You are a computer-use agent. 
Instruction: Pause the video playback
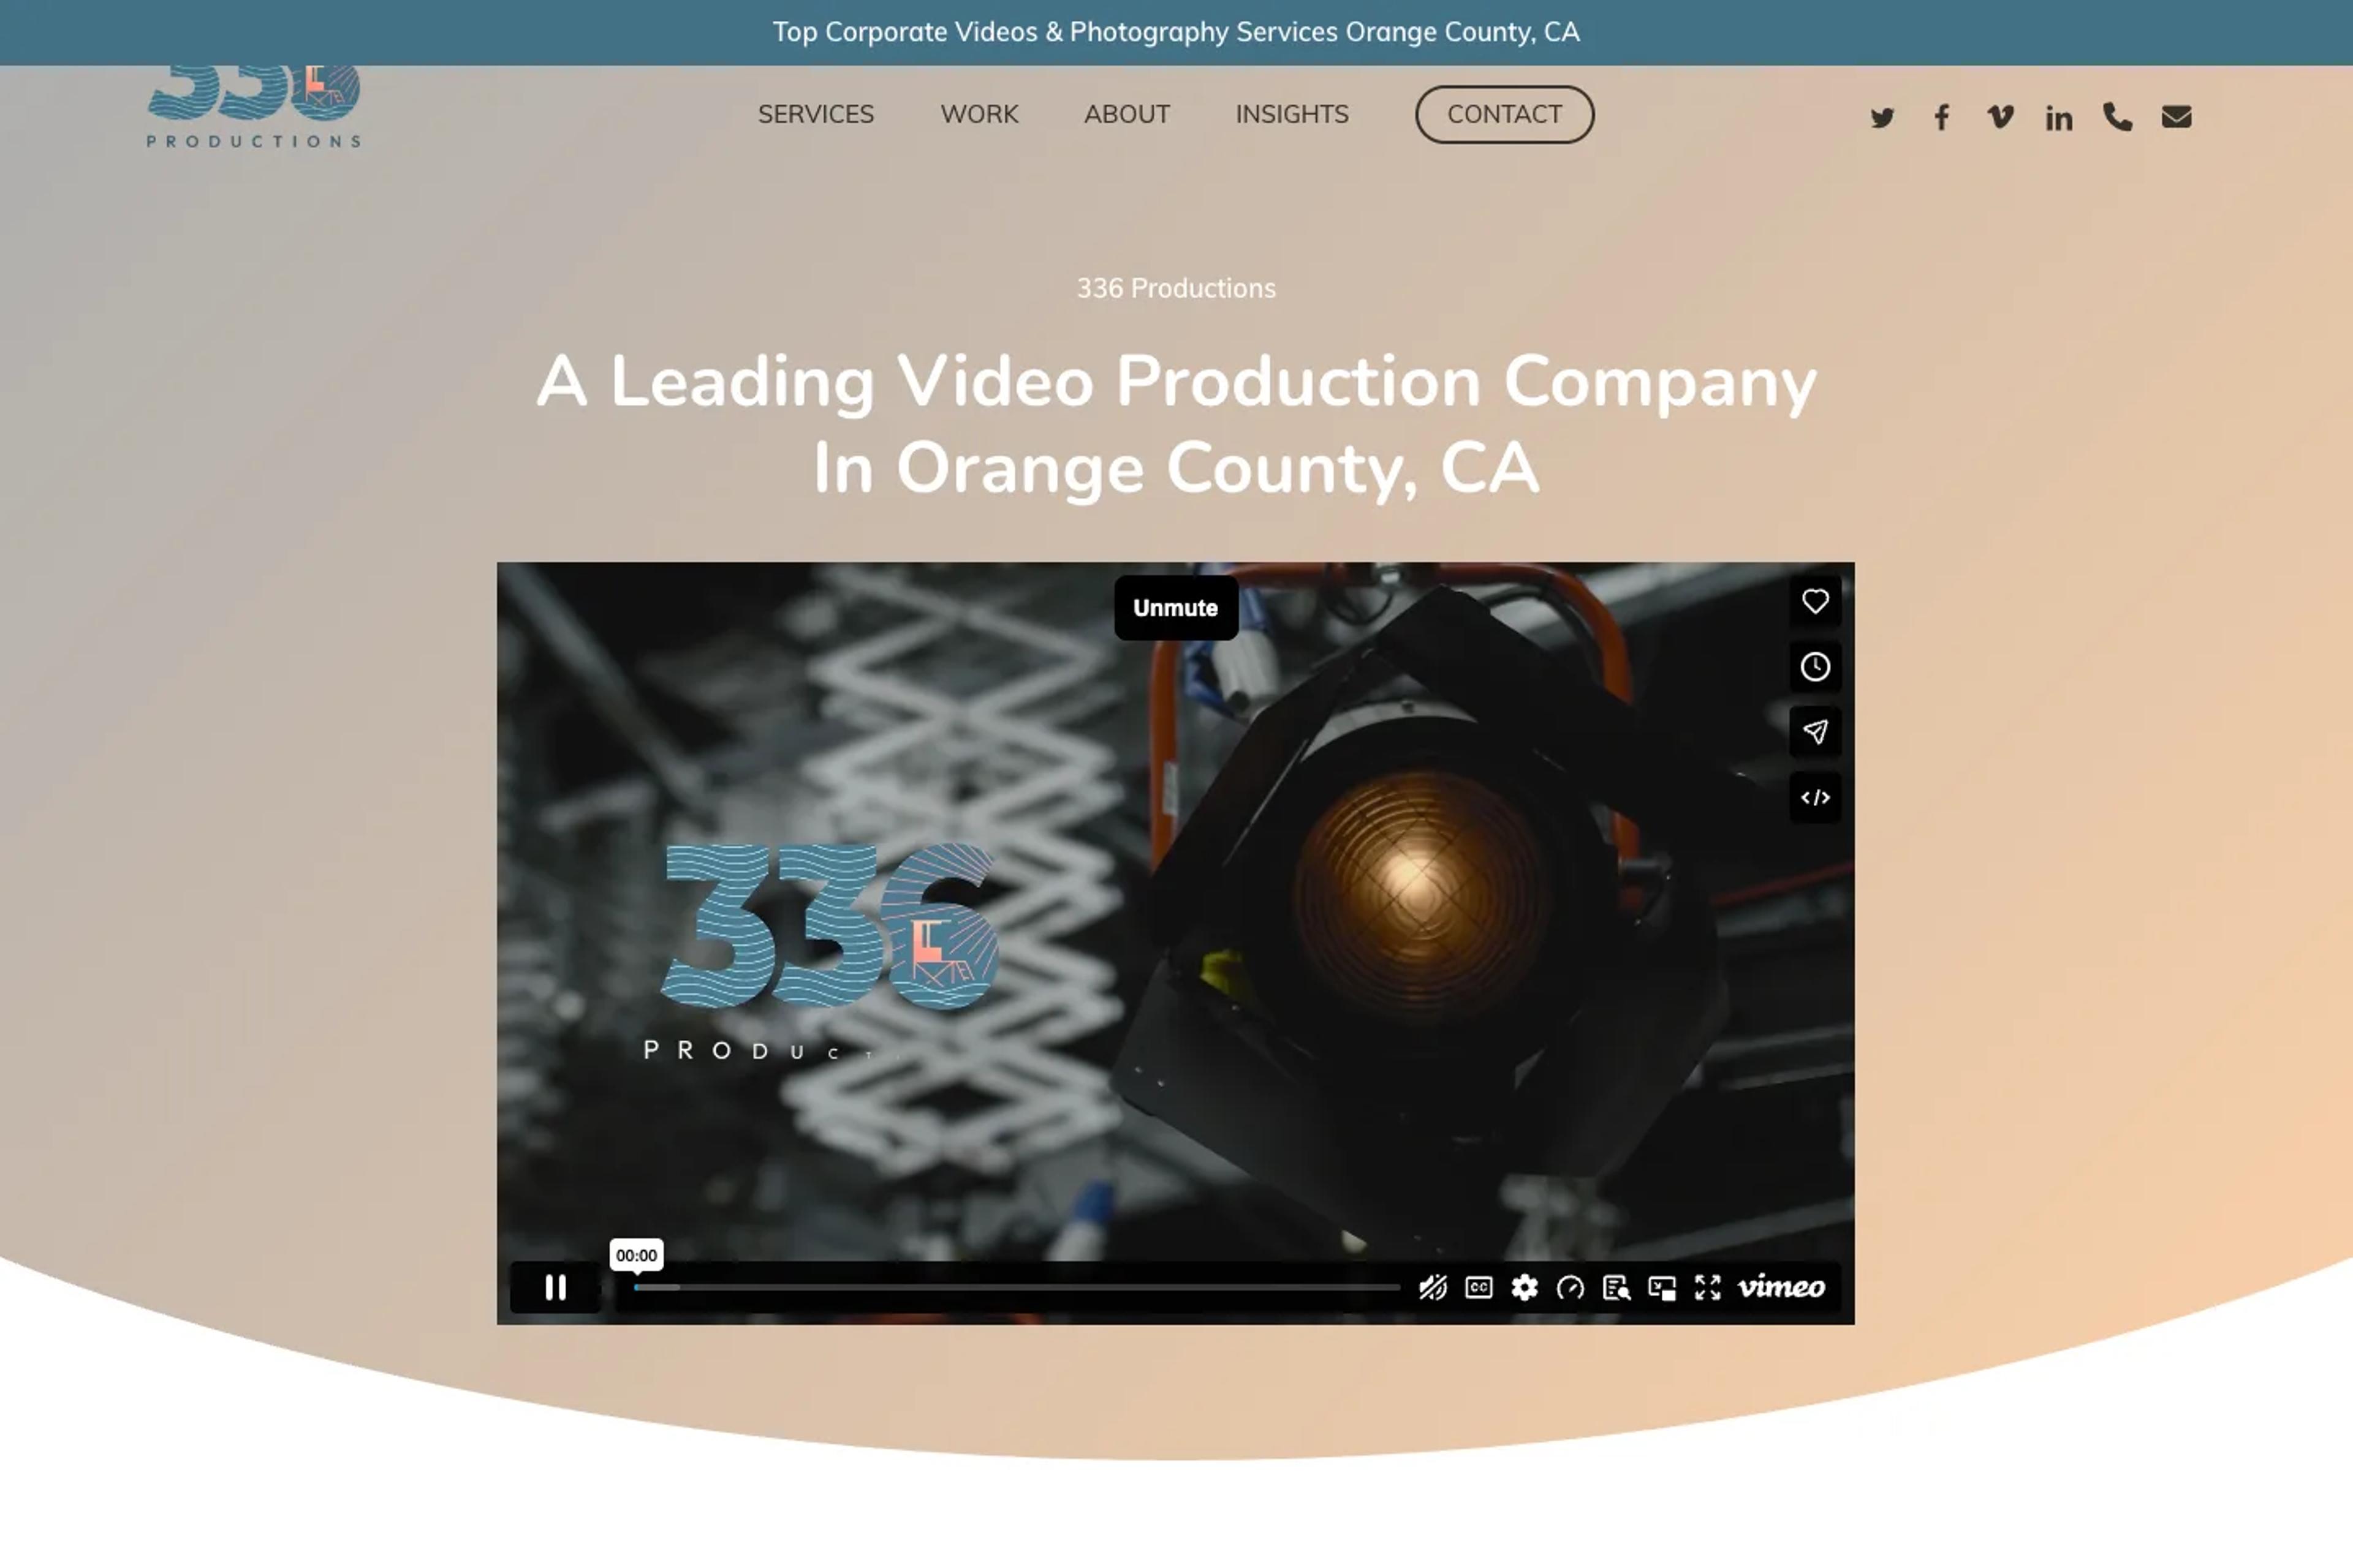click(x=555, y=1287)
